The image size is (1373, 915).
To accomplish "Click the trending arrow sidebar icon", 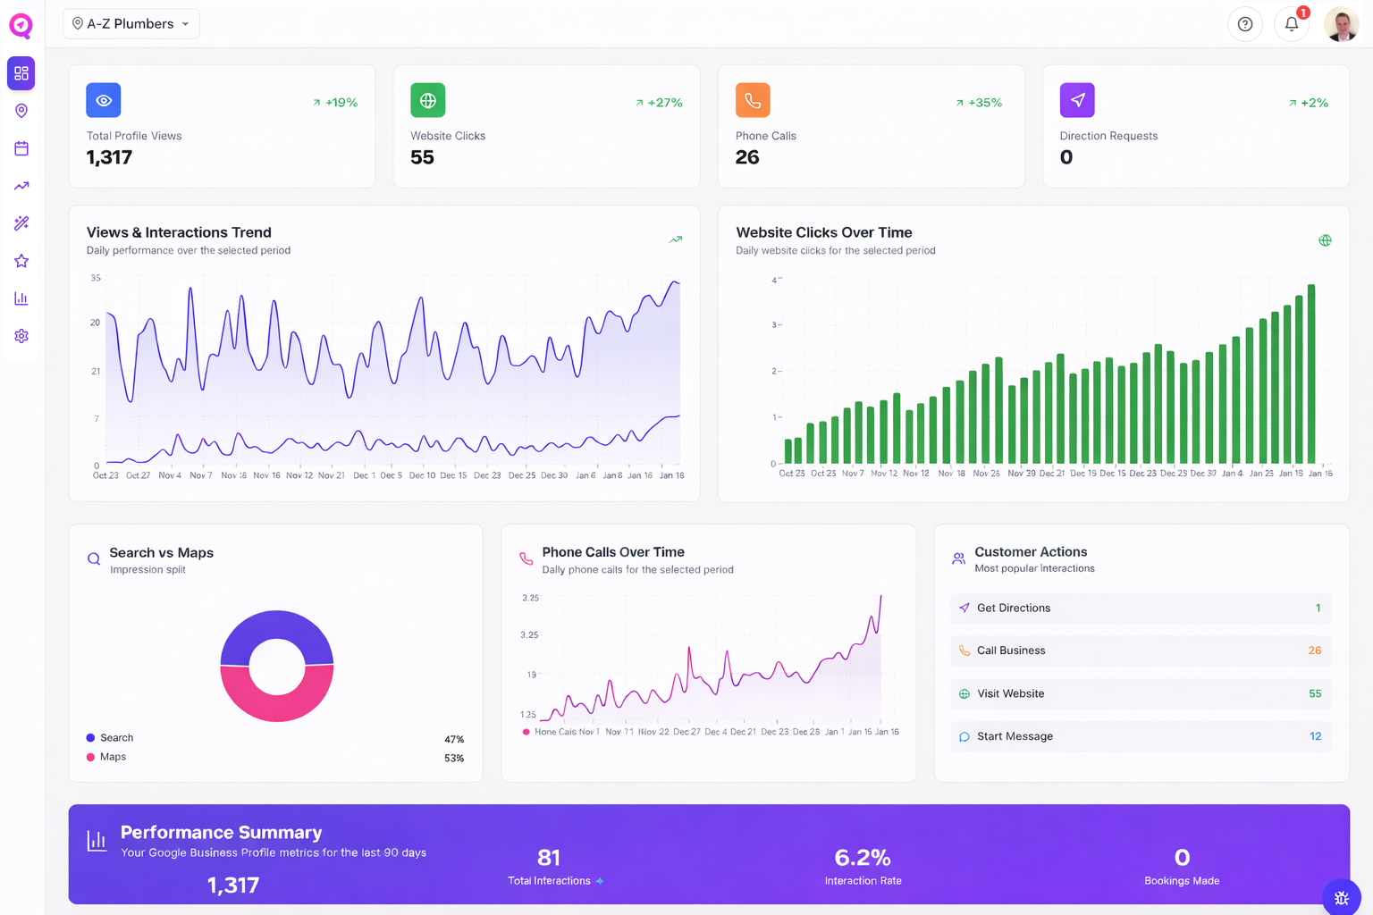I will (x=21, y=186).
